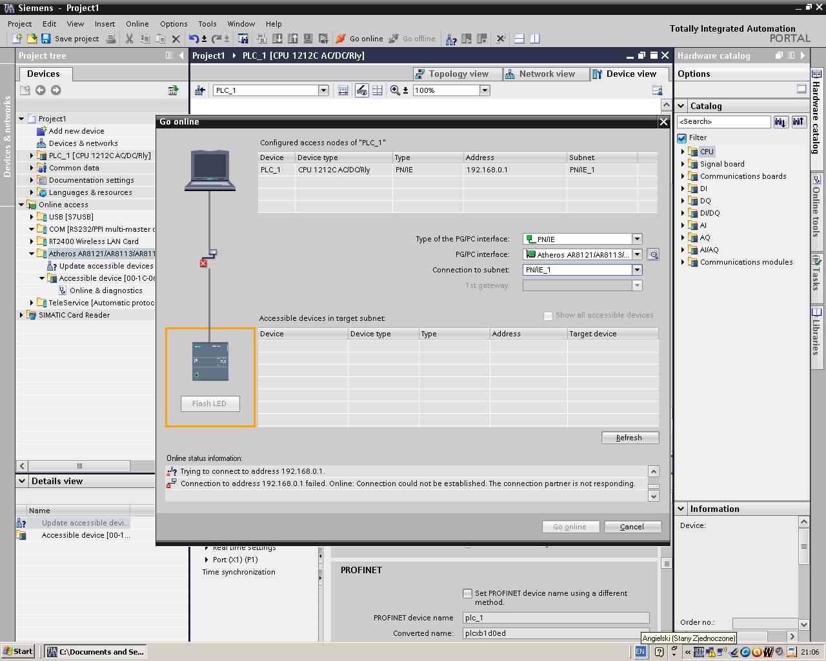
Task: Click the Undo arrow icon
Action: tap(194, 39)
